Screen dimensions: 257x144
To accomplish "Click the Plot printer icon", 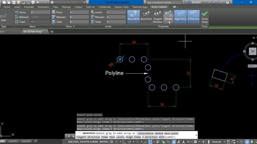I will [x=33, y=2].
